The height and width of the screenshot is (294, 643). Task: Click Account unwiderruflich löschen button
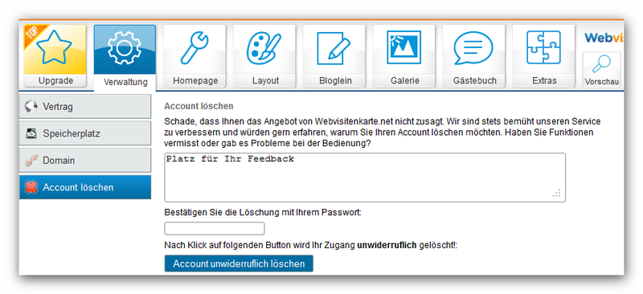[x=239, y=263]
